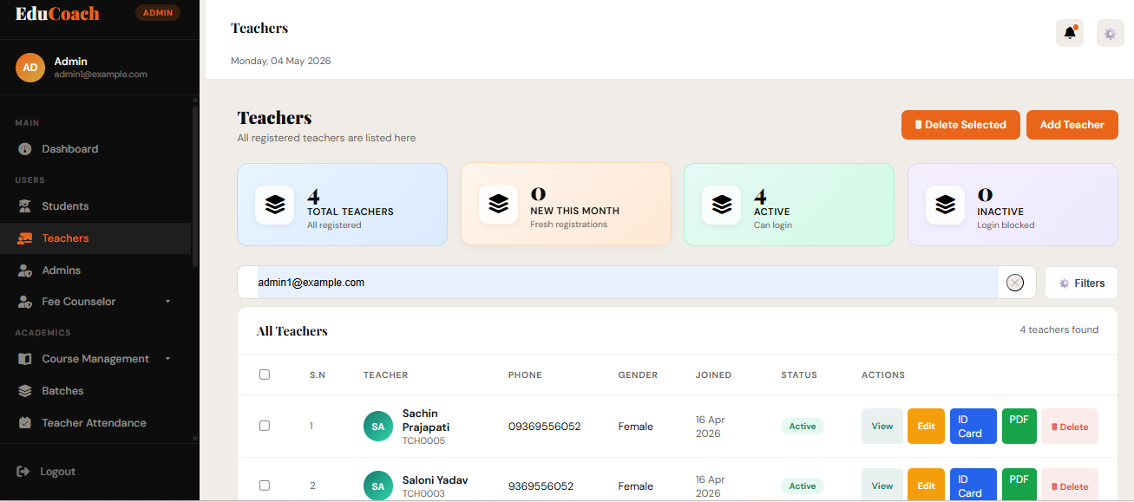Go to Dashboard in sidebar
The width and height of the screenshot is (1134, 502).
tap(95, 149)
